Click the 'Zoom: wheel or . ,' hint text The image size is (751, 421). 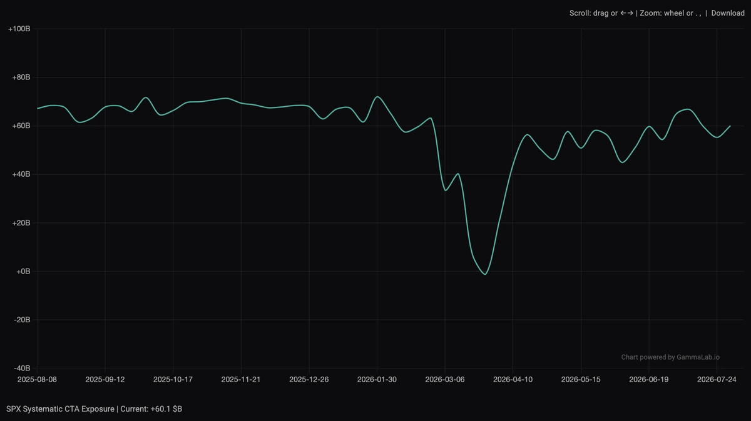point(670,13)
